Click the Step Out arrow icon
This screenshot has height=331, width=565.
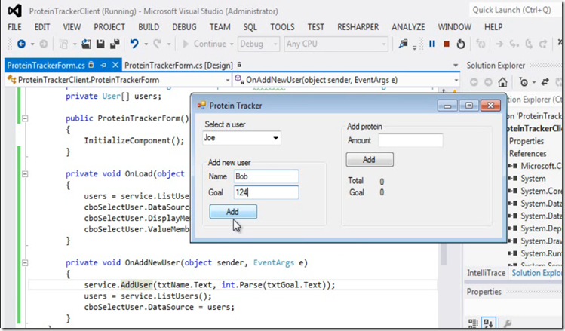point(543,44)
